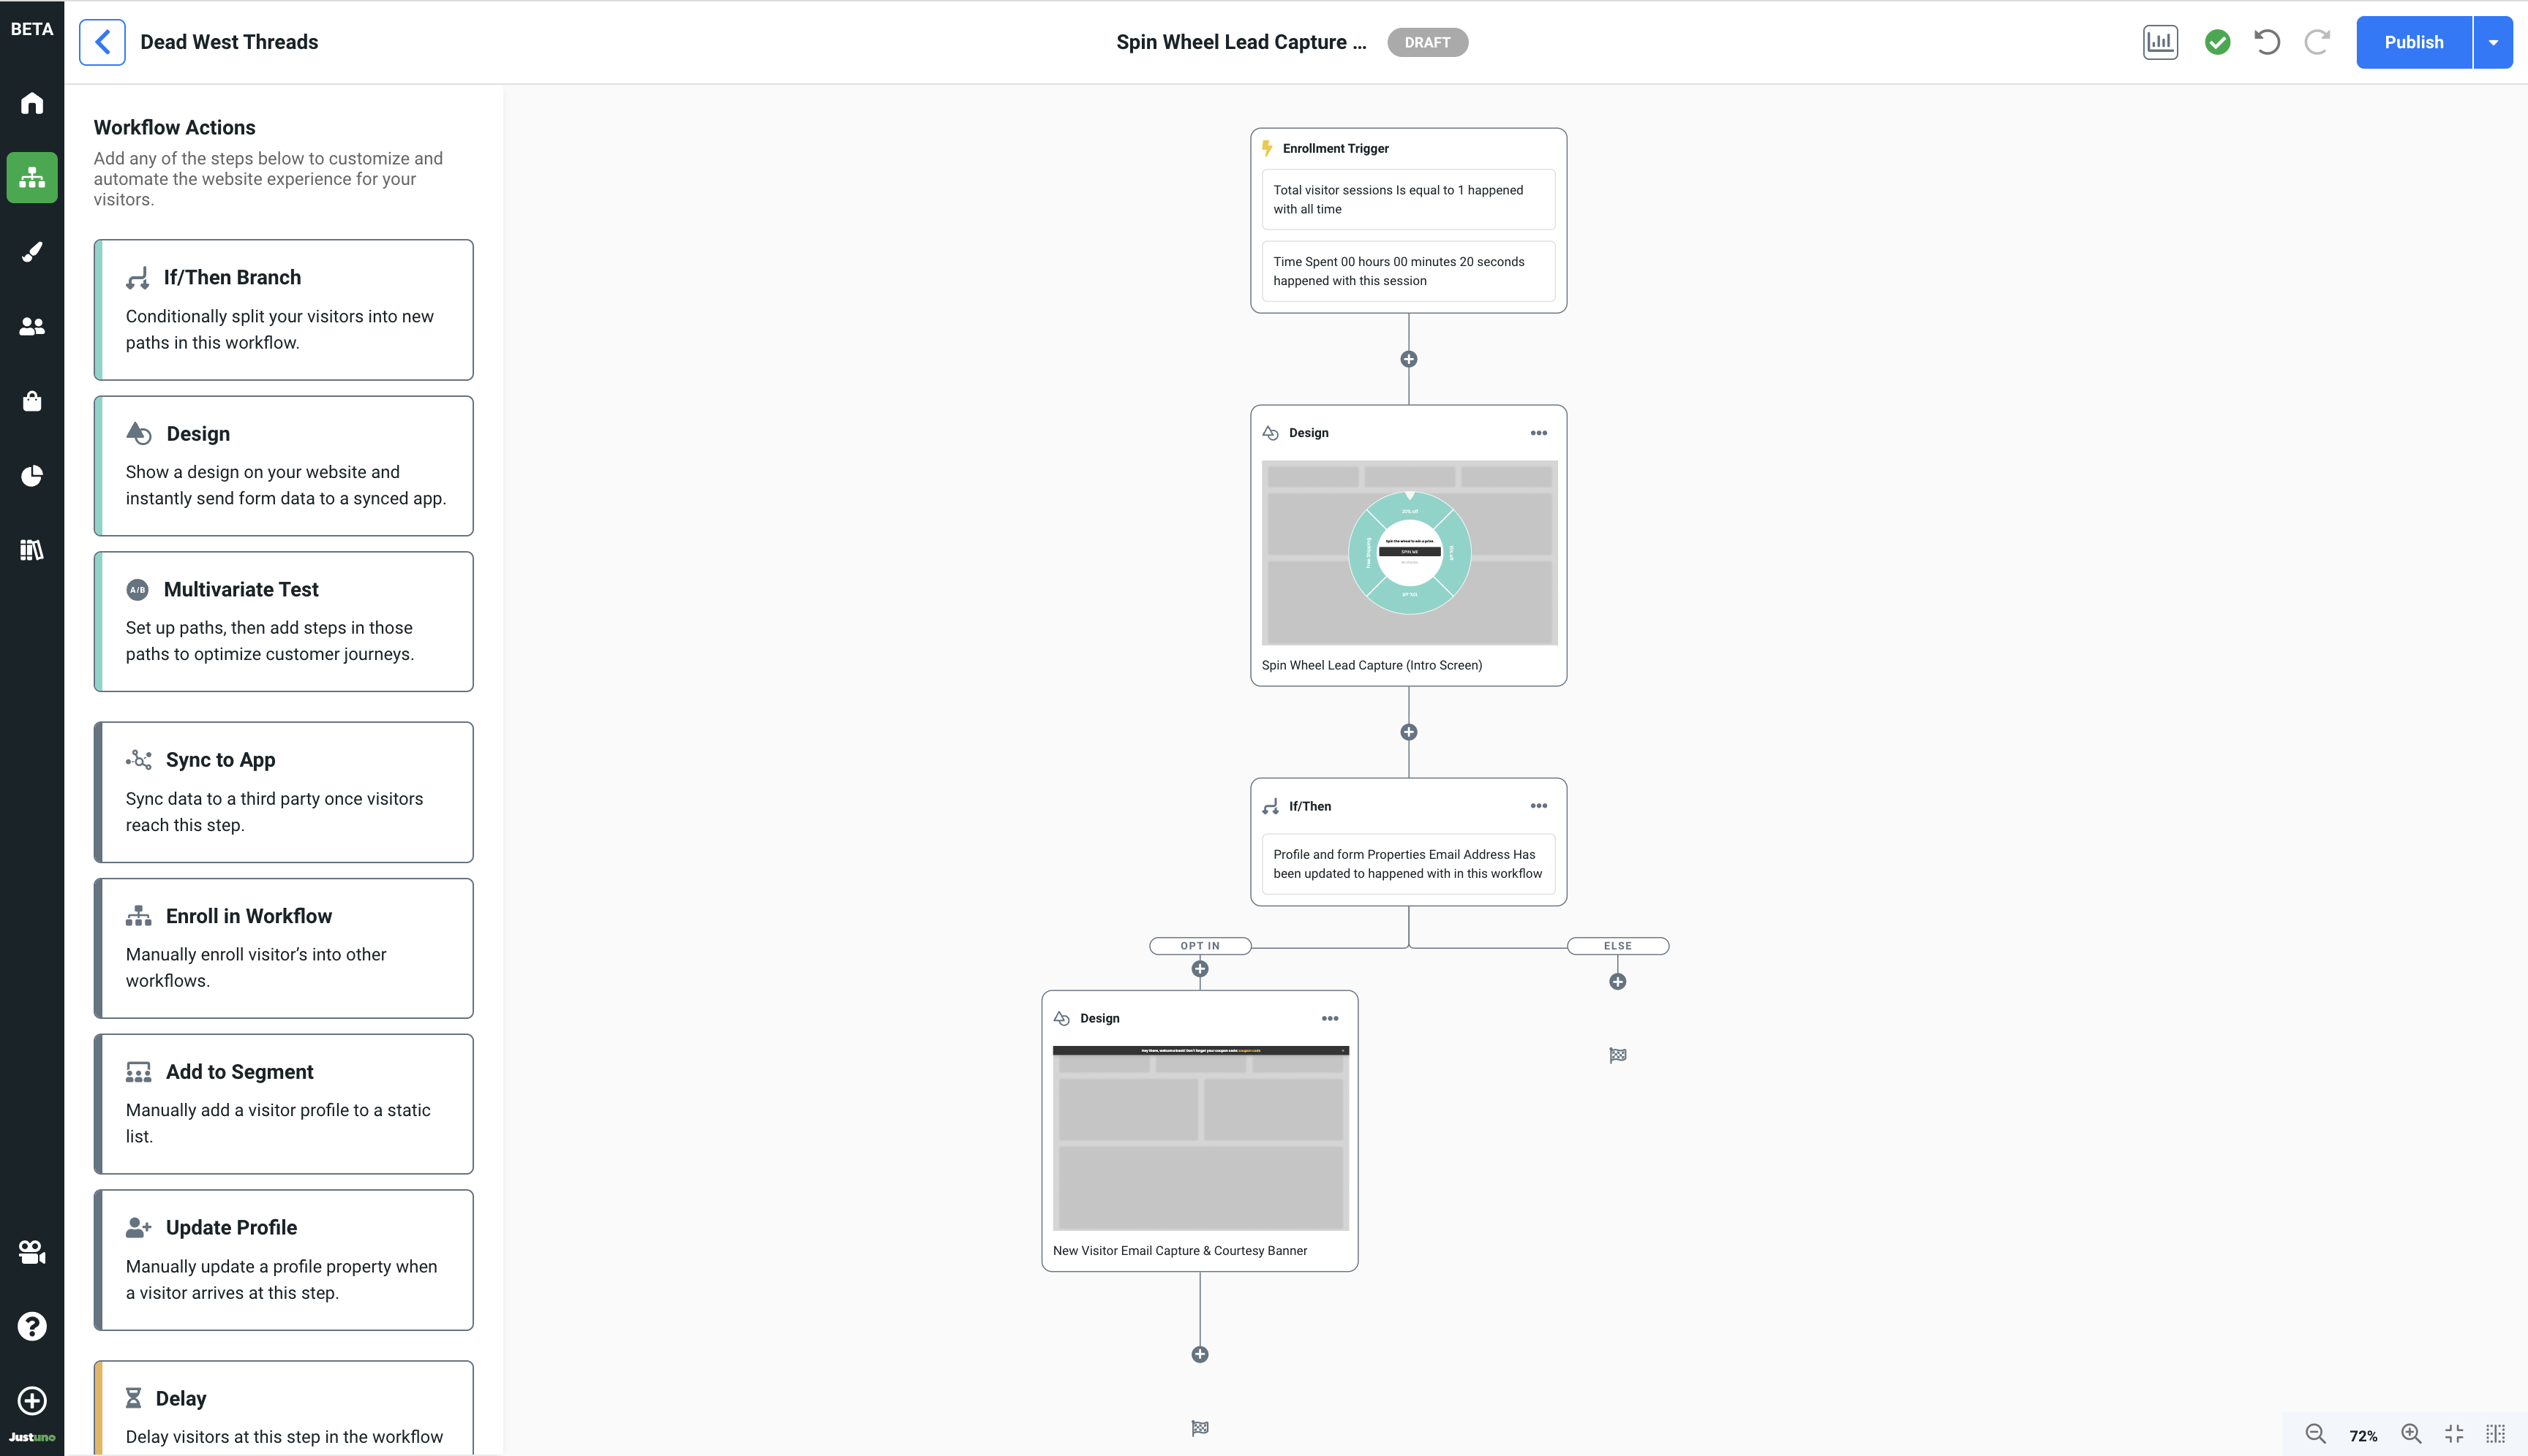The height and width of the screenshot is (1456, 2528).
Task: Click the green checkmark status icon
Action: click(2216, 42)
